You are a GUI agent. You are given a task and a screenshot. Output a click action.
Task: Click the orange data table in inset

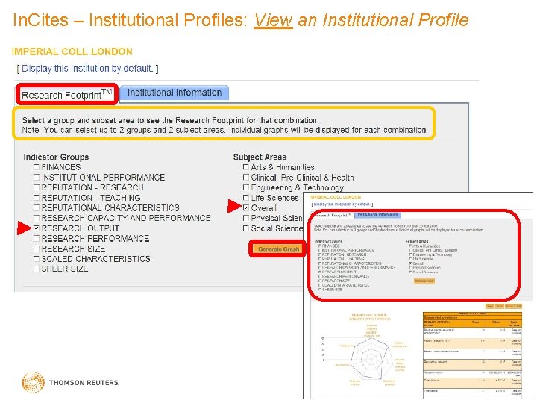coord(473,354)
